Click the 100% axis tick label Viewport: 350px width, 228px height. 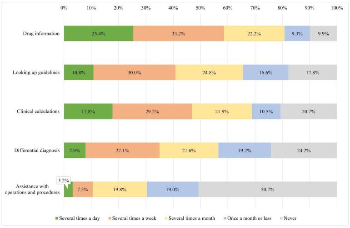click(x=337, y=8)
